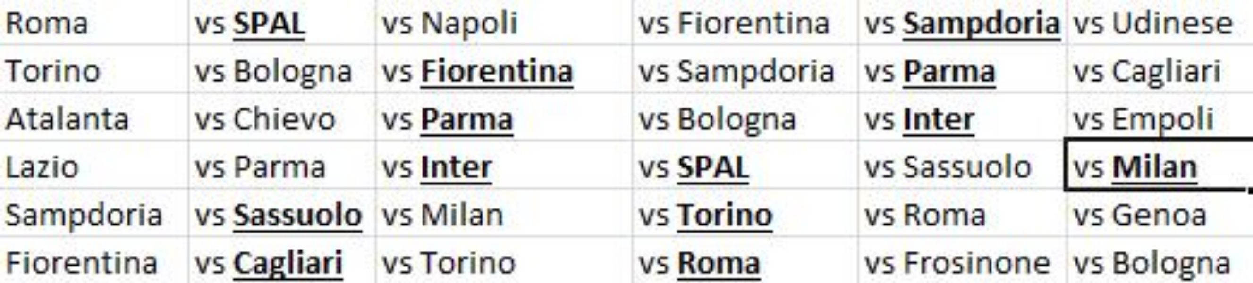
Task: Select the 'vs Udinese' cell
Action: (x=1153, y=23)
